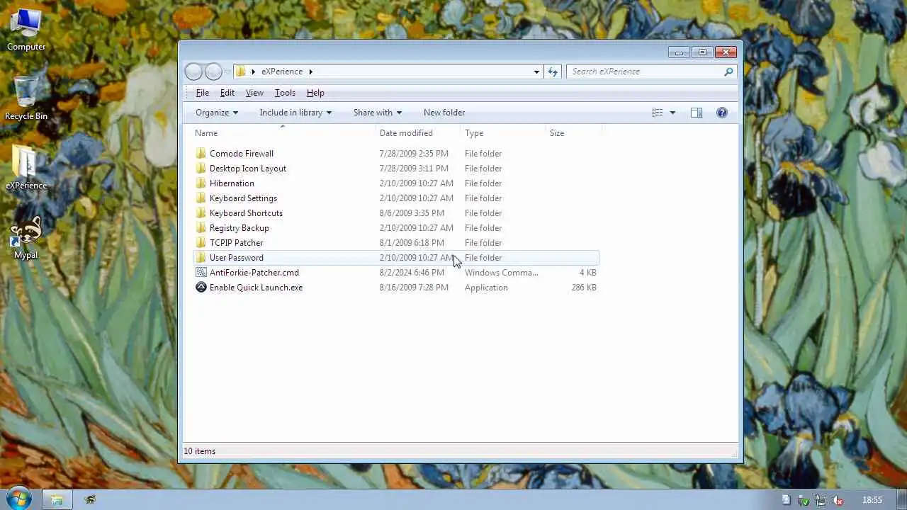This screenshot has height=510, width=907.
Task: Click the Back navigation arrow in Explorer
Action: tap(193, 72)
